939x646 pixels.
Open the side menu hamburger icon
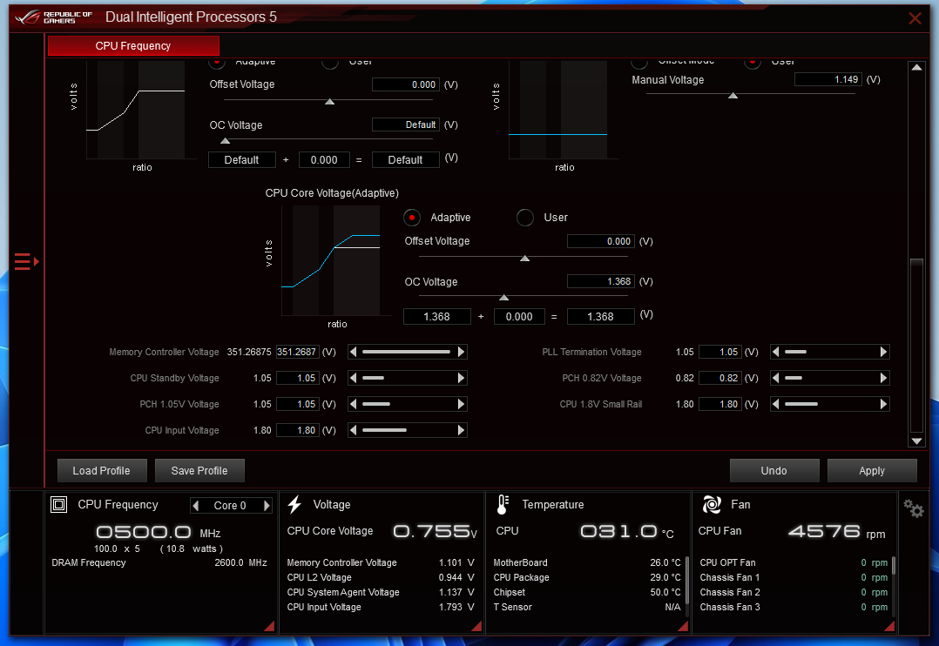[x=26, y=262]
